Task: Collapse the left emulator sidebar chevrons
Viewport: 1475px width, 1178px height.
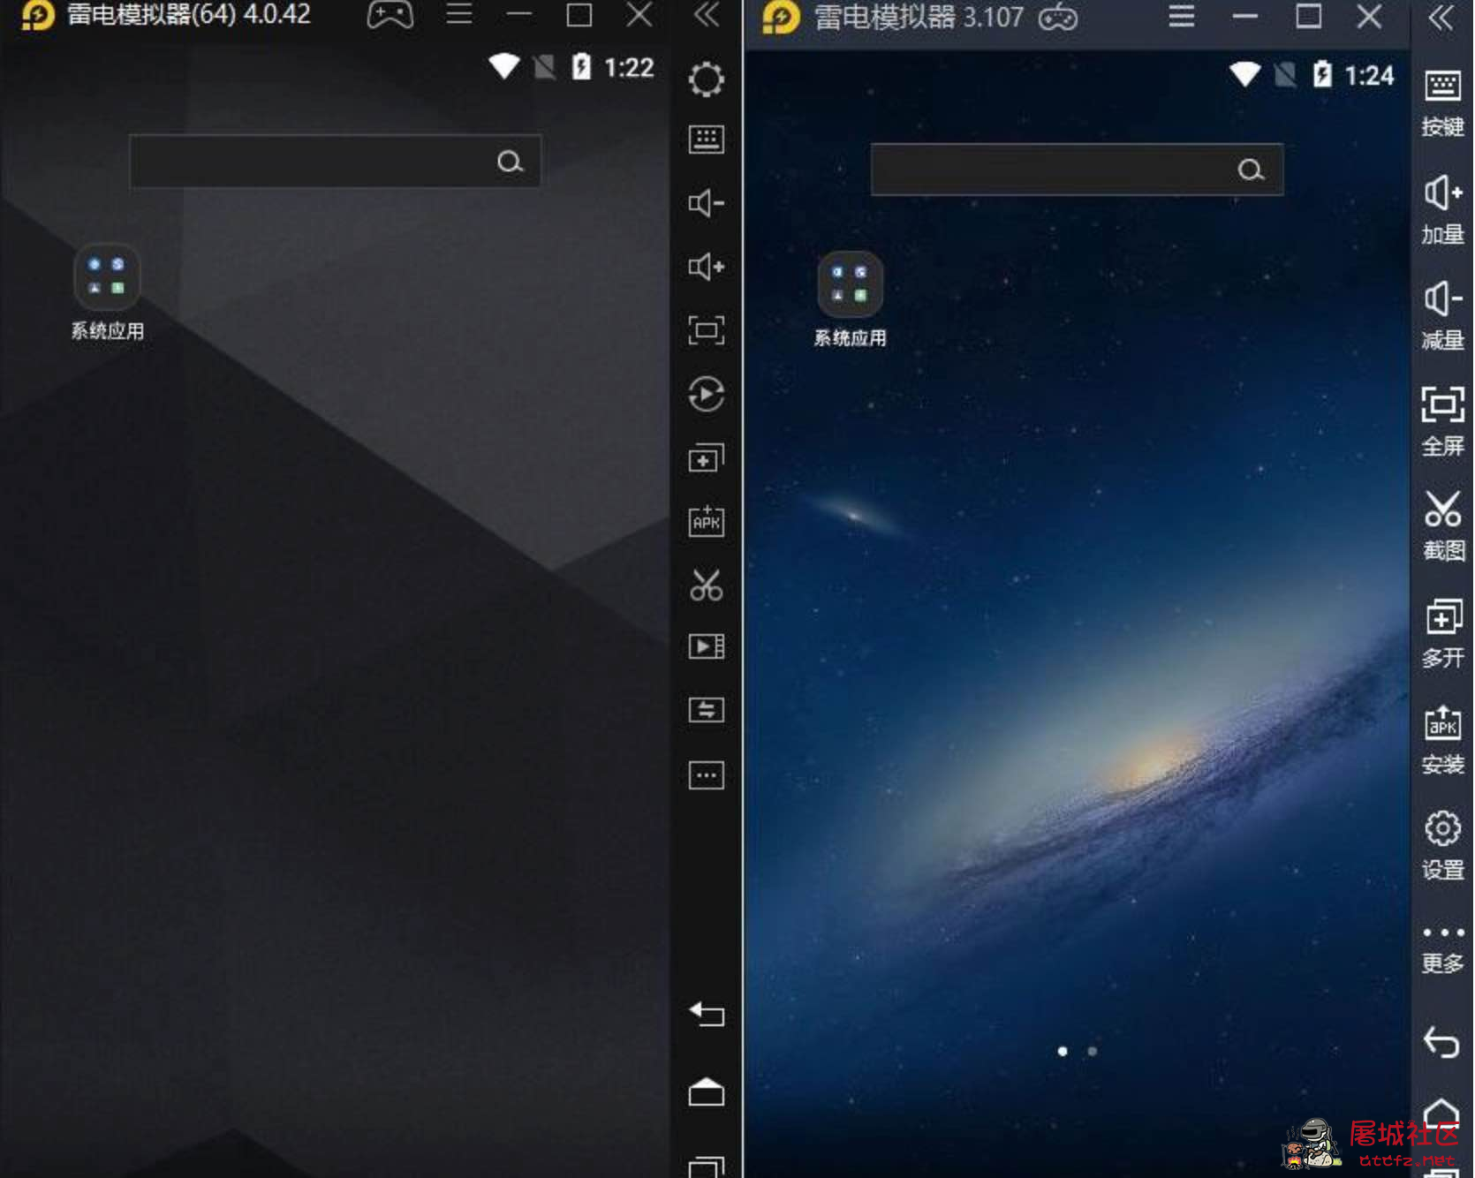Action: point(707,14)
